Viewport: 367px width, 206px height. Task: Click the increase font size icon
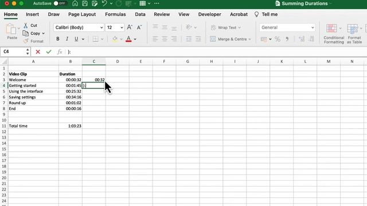click(130, 27)
